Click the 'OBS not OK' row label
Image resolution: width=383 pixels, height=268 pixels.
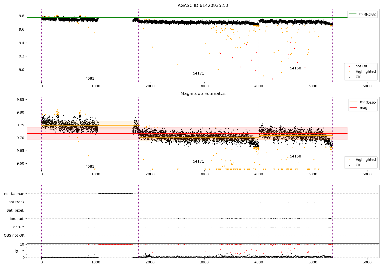[x=14, y=236]
